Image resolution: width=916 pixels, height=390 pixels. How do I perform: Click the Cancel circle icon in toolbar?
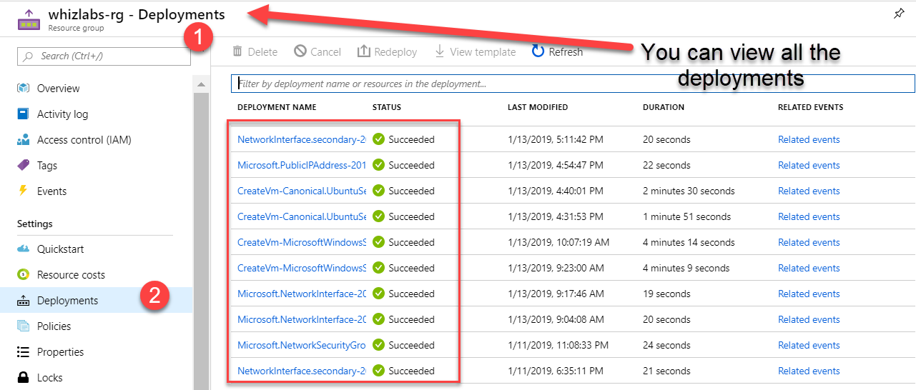click(300, 51)
